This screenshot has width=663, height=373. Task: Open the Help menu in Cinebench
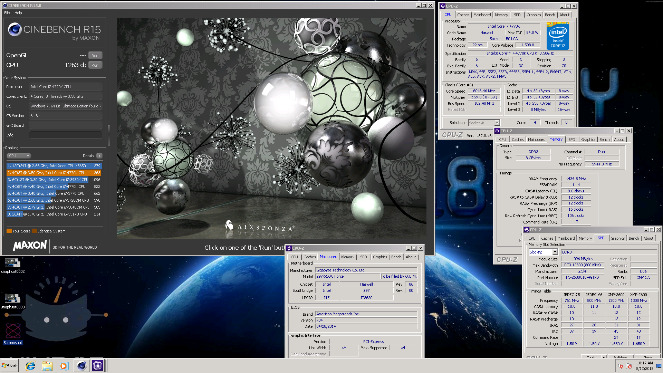[18, 13]
